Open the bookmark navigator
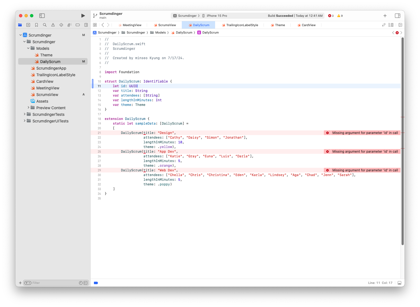The width and height of the screenshot is (420, 307). (36, 25)
